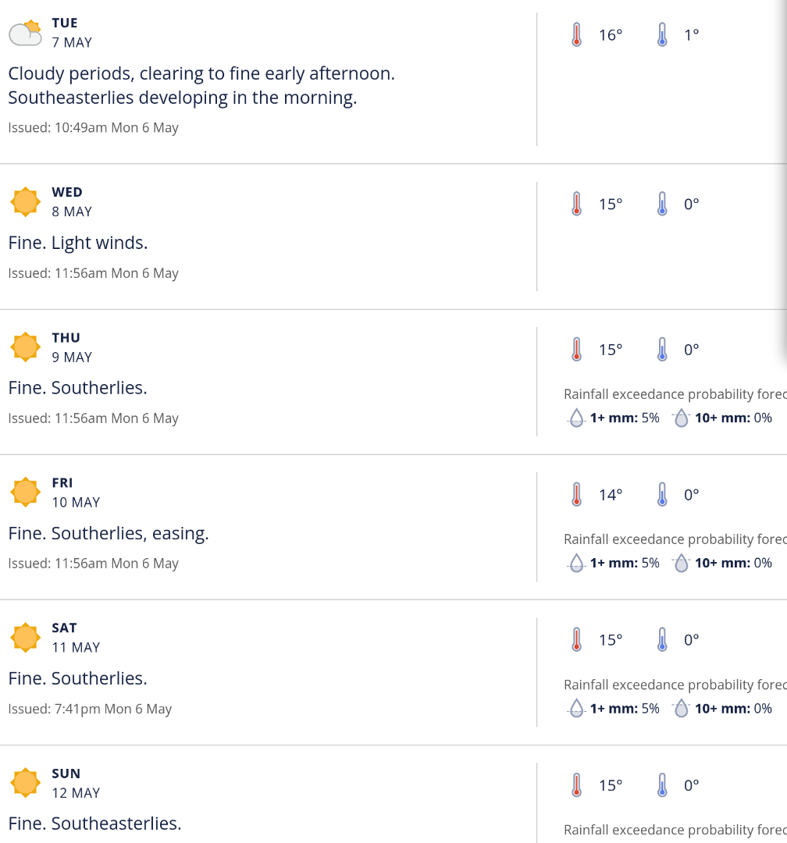Click Saturday's red high temperature thermometer
Screen dimensions: 787x843
[576, 640]
